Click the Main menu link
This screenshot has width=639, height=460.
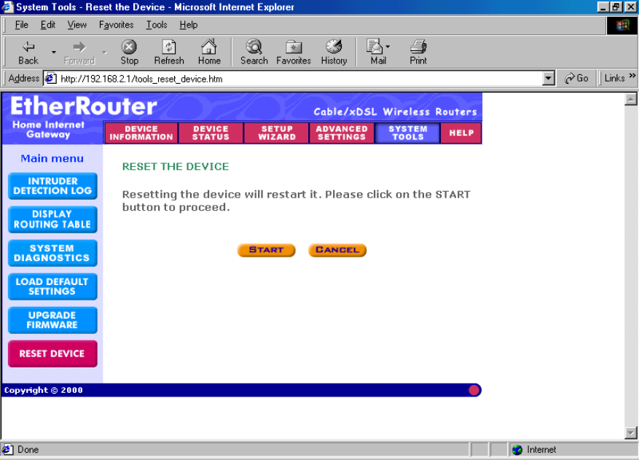(52, 158)
